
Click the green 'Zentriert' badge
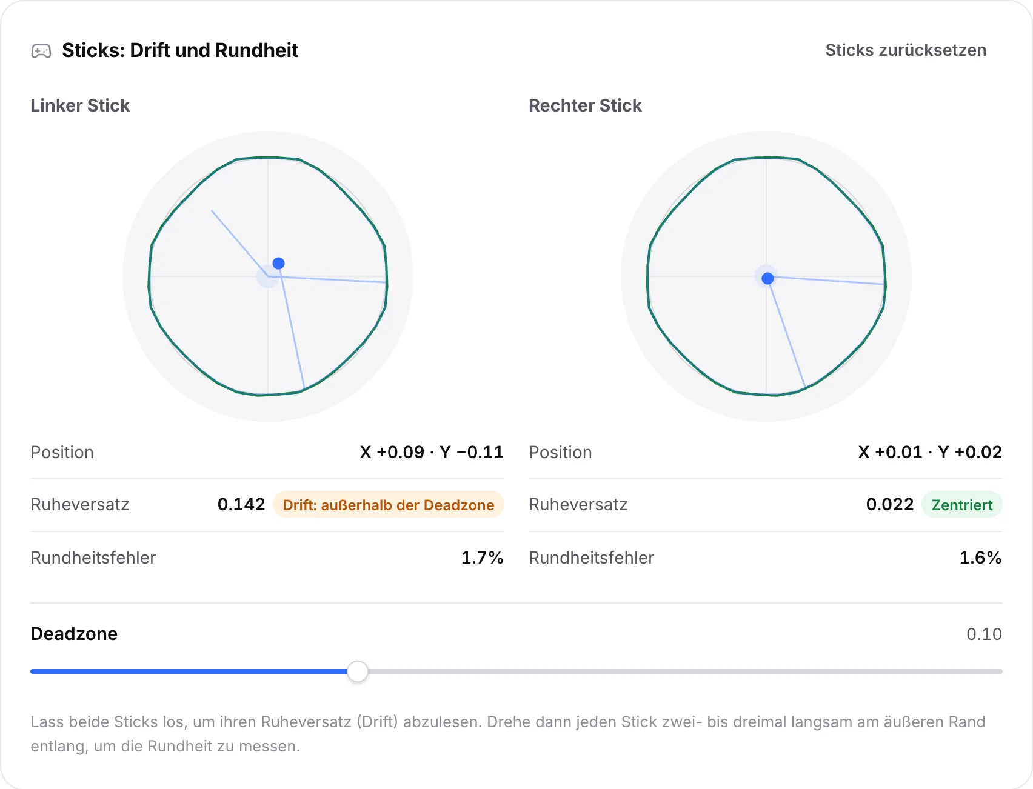pyautogui.click(x=962, y=505)
